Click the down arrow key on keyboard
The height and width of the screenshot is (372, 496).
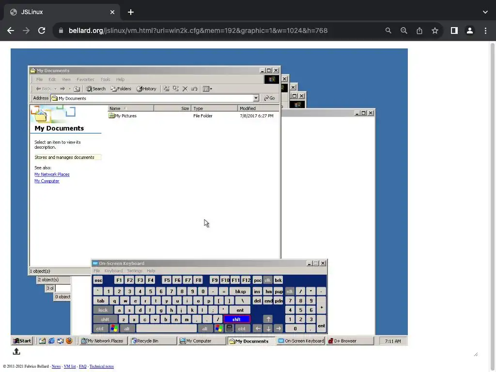pos(268,329)
